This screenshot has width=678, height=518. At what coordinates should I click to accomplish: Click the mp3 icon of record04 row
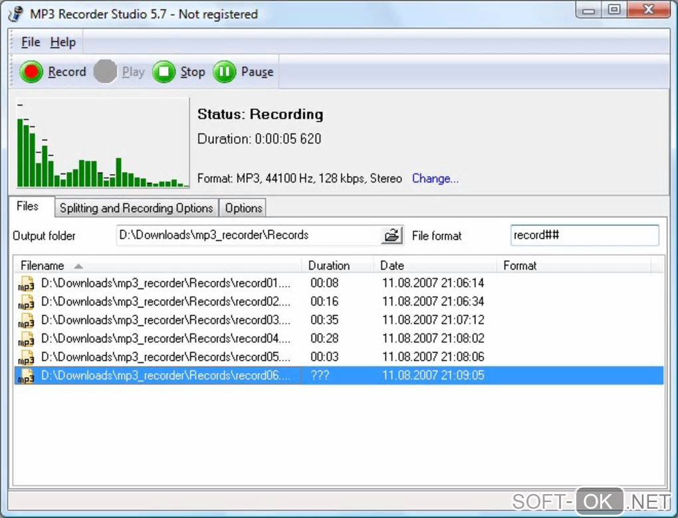click(x=26, y=339)
